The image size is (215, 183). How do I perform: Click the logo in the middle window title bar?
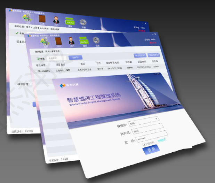(29, 36)
